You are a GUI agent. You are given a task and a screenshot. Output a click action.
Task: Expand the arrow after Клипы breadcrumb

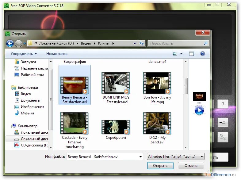[113, 43]
